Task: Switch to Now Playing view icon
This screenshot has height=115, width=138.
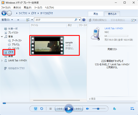Action: point(132,109)
